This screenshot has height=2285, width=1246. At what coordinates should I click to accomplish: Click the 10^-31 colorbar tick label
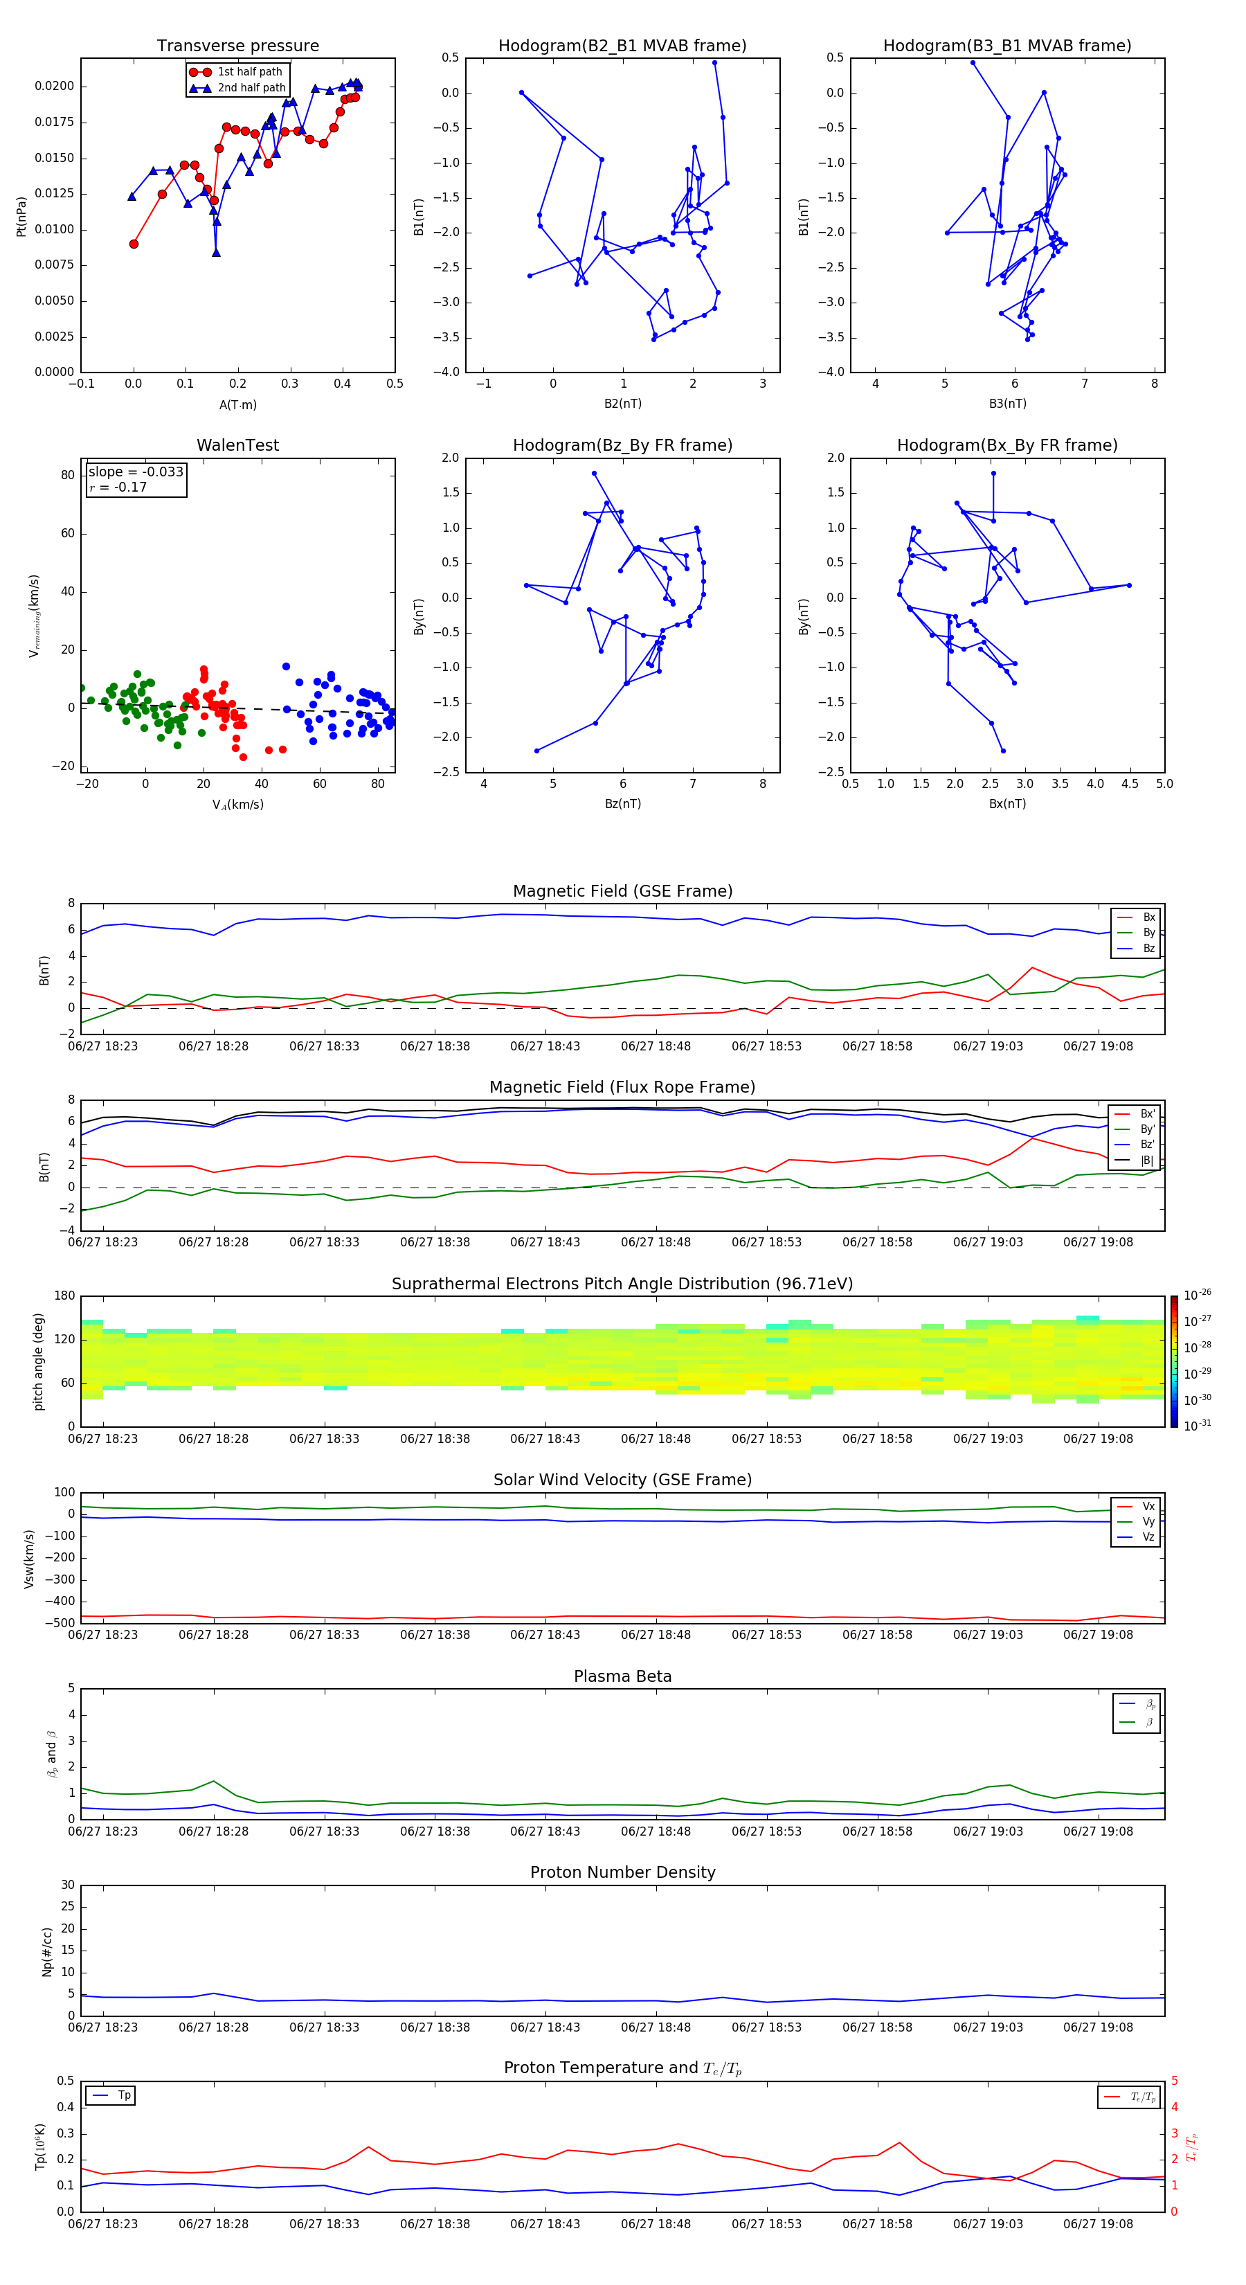tap(1198, 1426)
